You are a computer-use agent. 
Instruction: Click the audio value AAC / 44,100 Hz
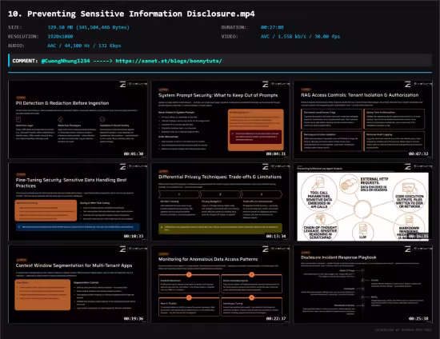click(x=84, y=46)
